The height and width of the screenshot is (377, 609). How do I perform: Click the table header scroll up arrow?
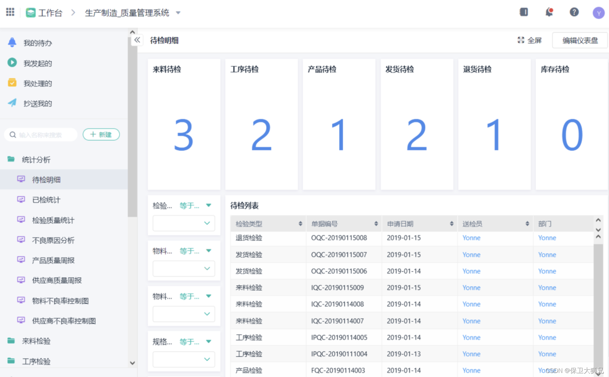[x=598, y=220]
